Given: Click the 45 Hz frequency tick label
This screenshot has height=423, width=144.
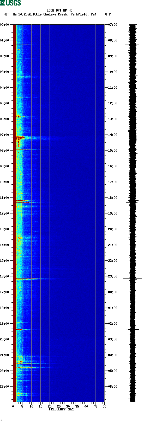Looking at the screenshot, I should tap(95, 406).
